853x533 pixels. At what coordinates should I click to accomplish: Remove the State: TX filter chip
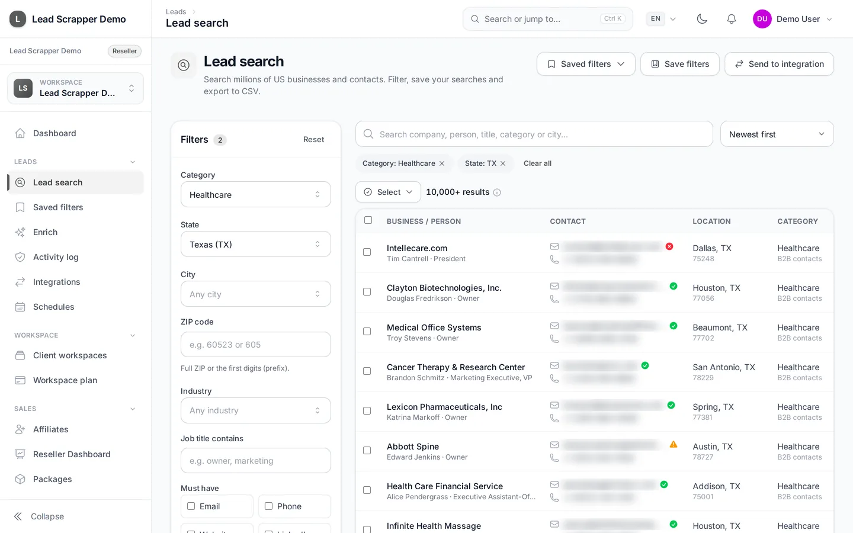click(x=503, y=163)
